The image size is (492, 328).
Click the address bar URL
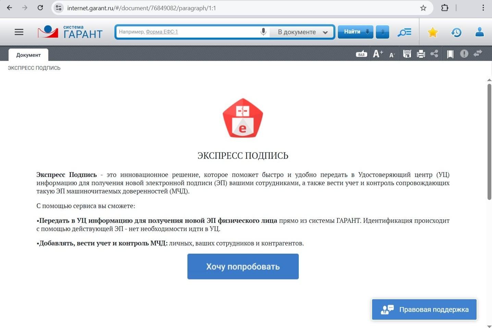[x=142, y=8]
